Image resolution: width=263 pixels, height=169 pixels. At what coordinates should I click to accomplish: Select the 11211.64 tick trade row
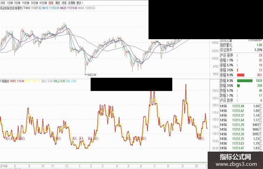point(241,120)
